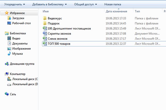The width and height of the screenshot is (166, 110).
Task: Click the Видеокурс folder icon
Action: pyautogui.click(x=45, y=18)
